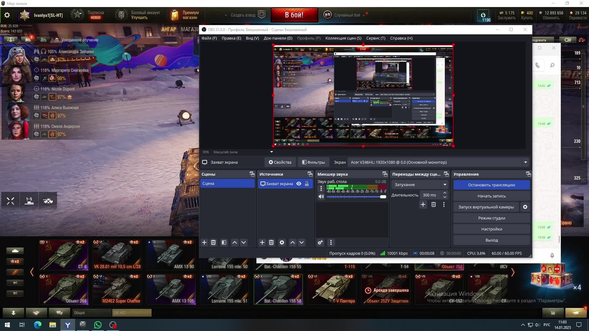Move scene down arrow icon
Viewport: 589px width, 331px height.
[244, 242]
